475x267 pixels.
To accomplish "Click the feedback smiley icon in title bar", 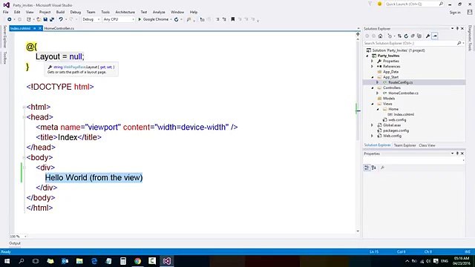I will pos(379,4).
